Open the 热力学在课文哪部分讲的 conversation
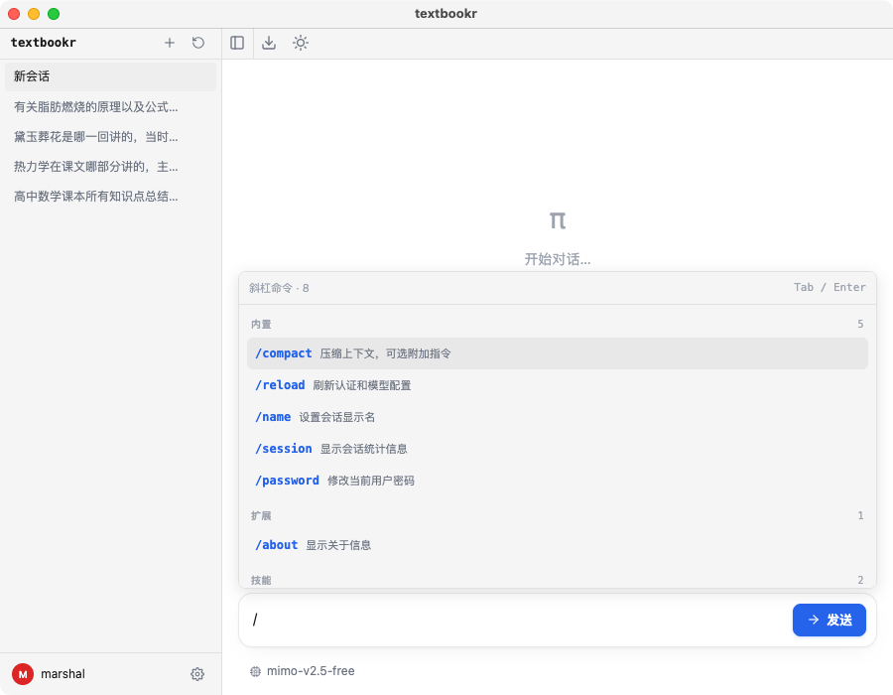 coord(110,167)
